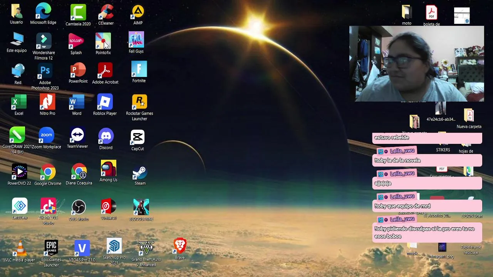Image resolution: width=493 pixels, height=277 pixels.
Task: Open Grand Theft Auto V Enhanced
Action: pos(146,248)
